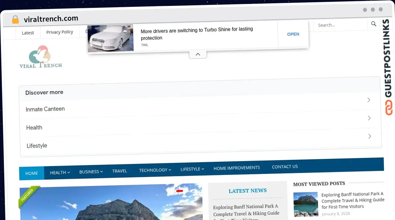This screenshot has height=220, width=395.
Task: Click the Viral Trench logo
Action: (x=40, y=57)
